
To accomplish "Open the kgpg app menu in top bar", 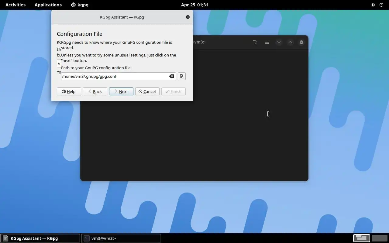I will (x=80, y=5).
